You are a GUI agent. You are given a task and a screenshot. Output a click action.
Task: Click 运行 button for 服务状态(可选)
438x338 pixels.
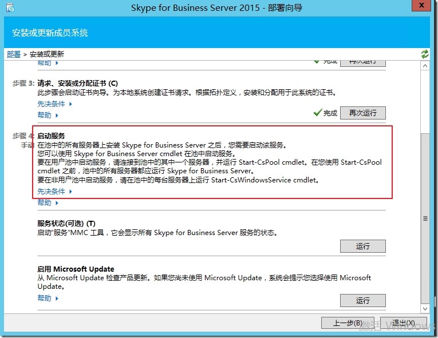[362, 246]
